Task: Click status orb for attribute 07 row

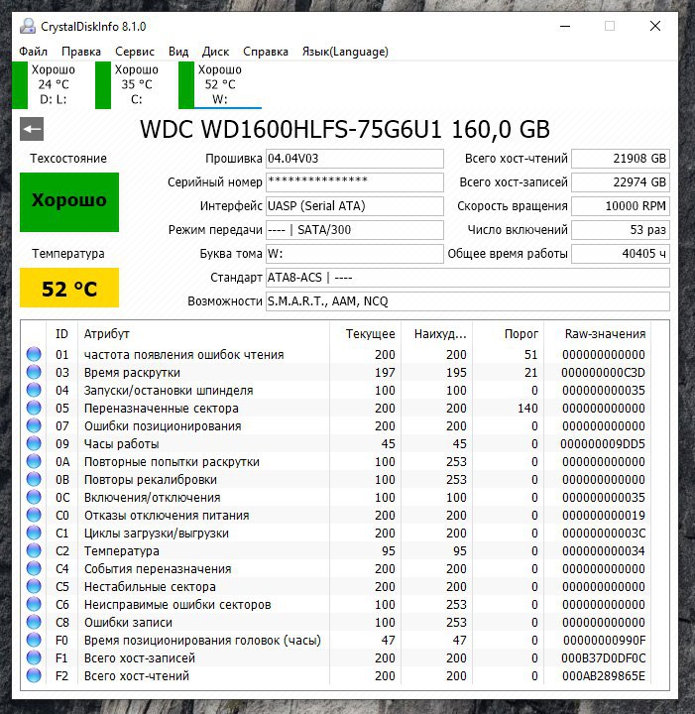Action: pyautogui.click(x=34, y=425)
